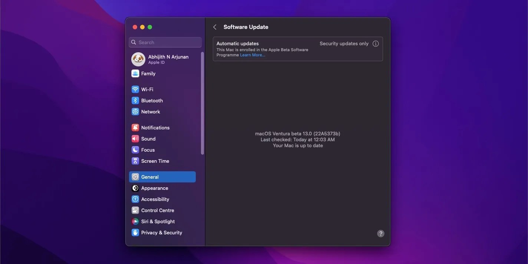Click the Search field in sidebar
Viewport: 528px width, 264px height.
tap(165, 42)
